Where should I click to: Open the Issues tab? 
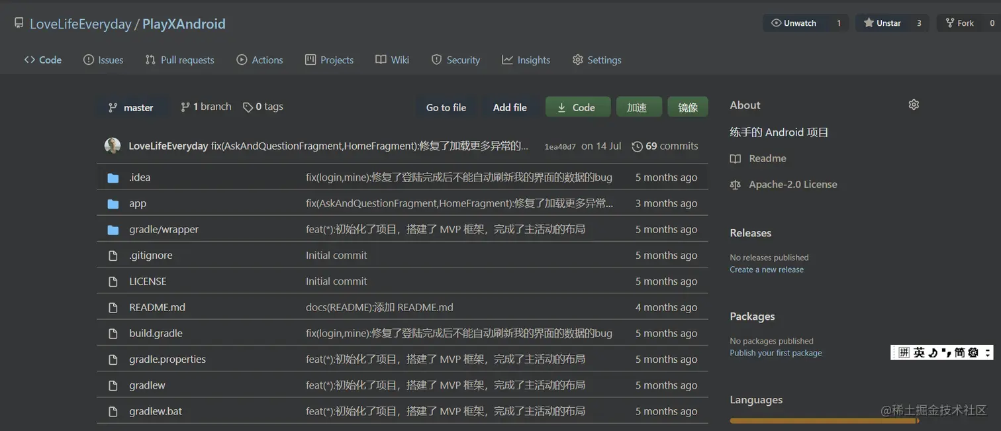(103, 60)
